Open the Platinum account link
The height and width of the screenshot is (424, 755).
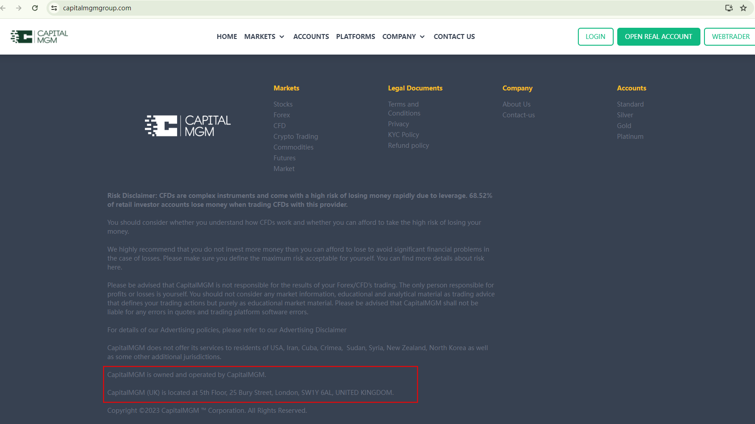pyautogui.click(x=630, y=137)
